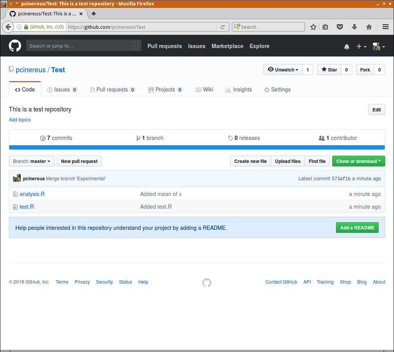This screenshot has width=394, height=352.
Task: Open Explore in the top navigation
Action: point(260,46)
